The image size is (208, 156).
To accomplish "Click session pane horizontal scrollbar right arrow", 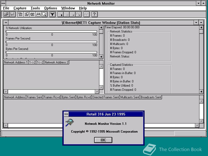I will click(97, 92).
